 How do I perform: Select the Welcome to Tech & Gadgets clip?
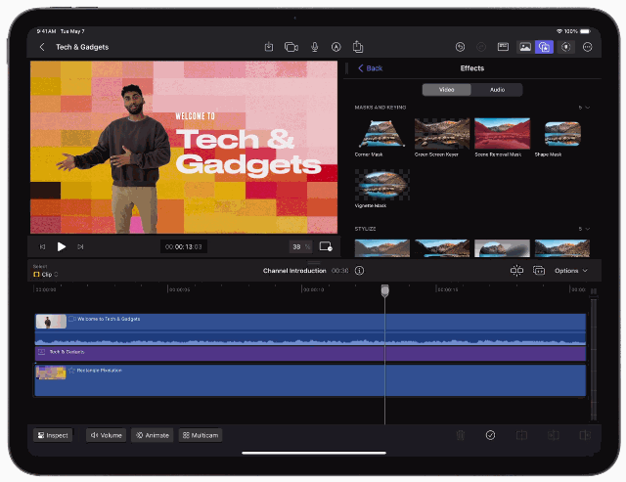(x=310, y=329)
